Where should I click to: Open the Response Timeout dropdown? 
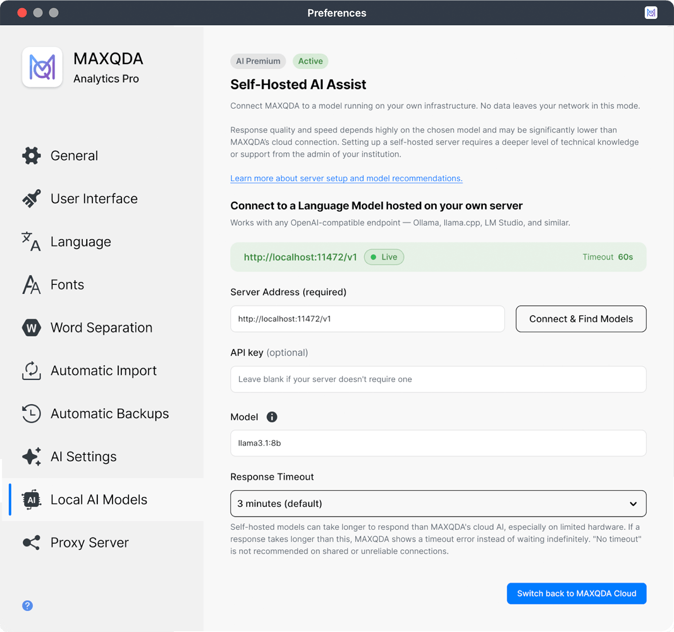[438, 503]
